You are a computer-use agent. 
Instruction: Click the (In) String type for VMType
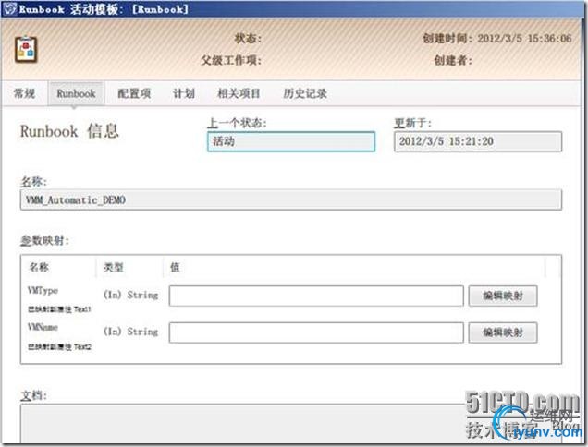[130, 295]
